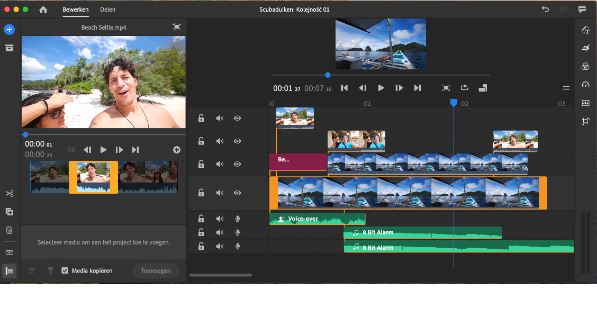The image size is (597, 326).
Task: Hide the top video track with eye icon
Action: [x=237, y=118]
